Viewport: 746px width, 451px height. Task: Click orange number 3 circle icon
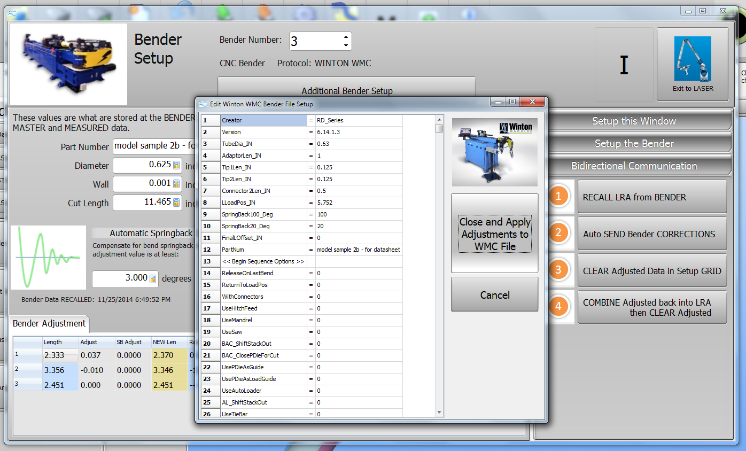tap(558, 270)
